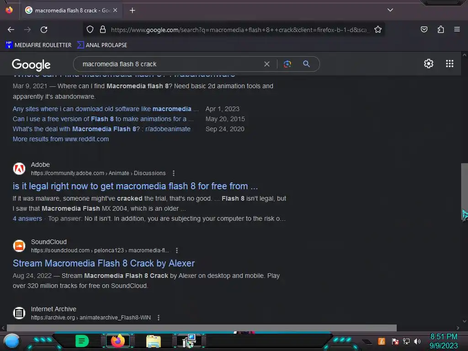Open 'Any sites where i can download old software' link
This screenshot has height=351, width=468.
tap(106, 109)
